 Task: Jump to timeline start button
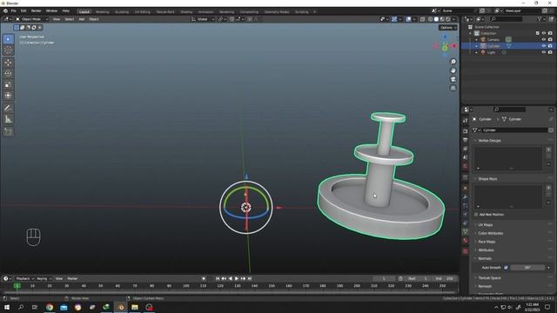click(x=218, y=278)
